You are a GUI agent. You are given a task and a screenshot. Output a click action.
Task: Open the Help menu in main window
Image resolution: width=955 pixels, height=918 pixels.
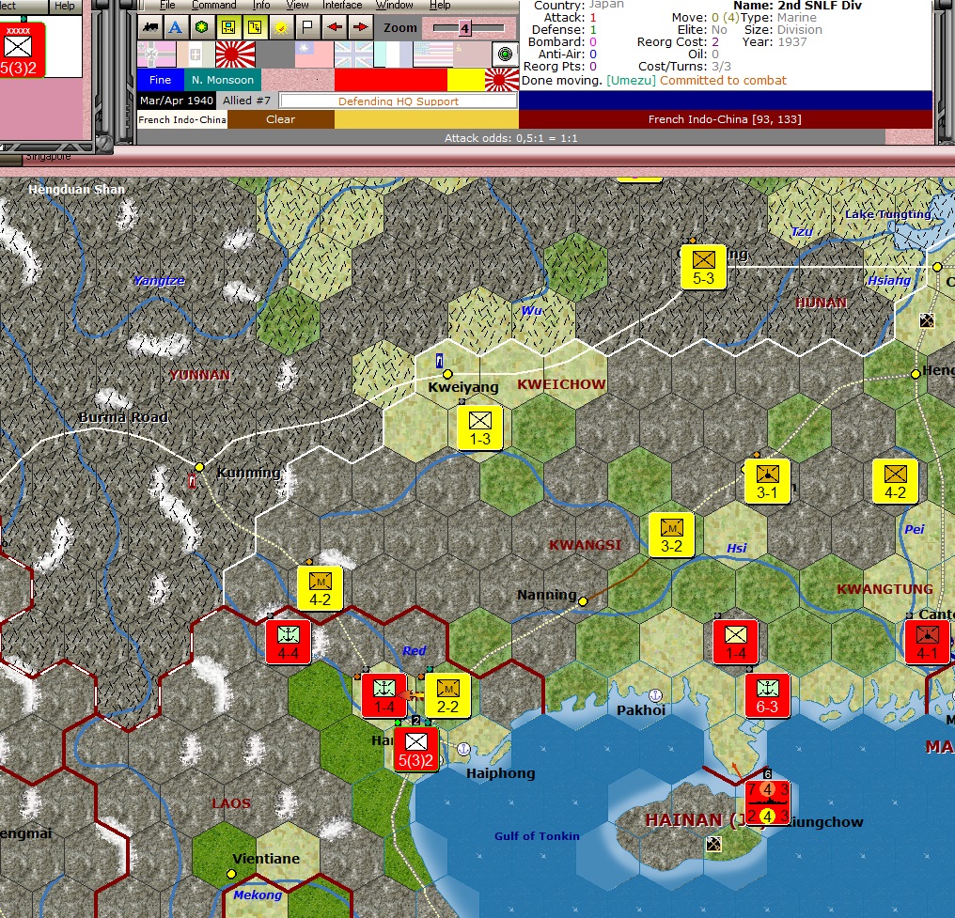point(440,5)
